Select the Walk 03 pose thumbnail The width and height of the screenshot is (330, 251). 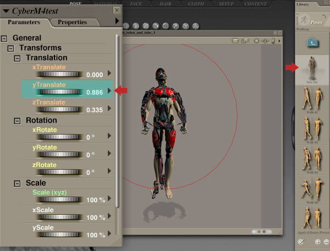coord(312,160)
